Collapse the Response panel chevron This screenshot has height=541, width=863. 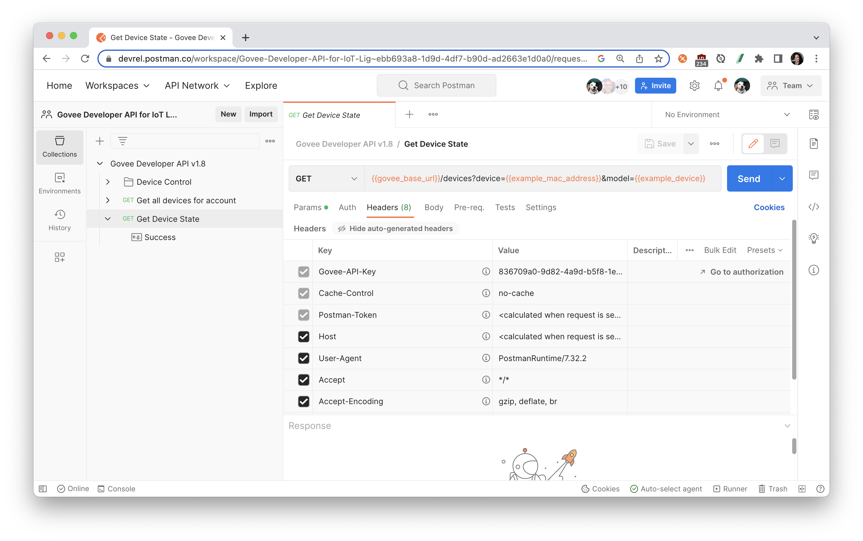point(787,426)
